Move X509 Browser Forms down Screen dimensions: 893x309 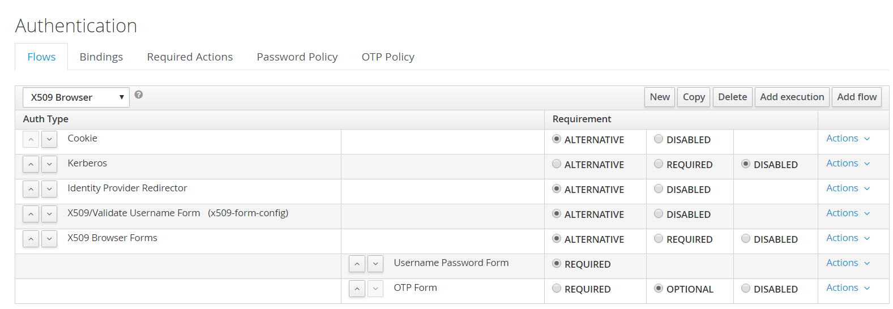click(49, 239)
